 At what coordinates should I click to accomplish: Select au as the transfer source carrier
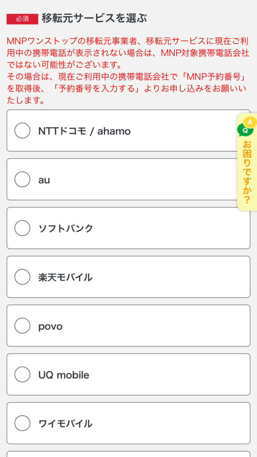[x=21, y=179]
